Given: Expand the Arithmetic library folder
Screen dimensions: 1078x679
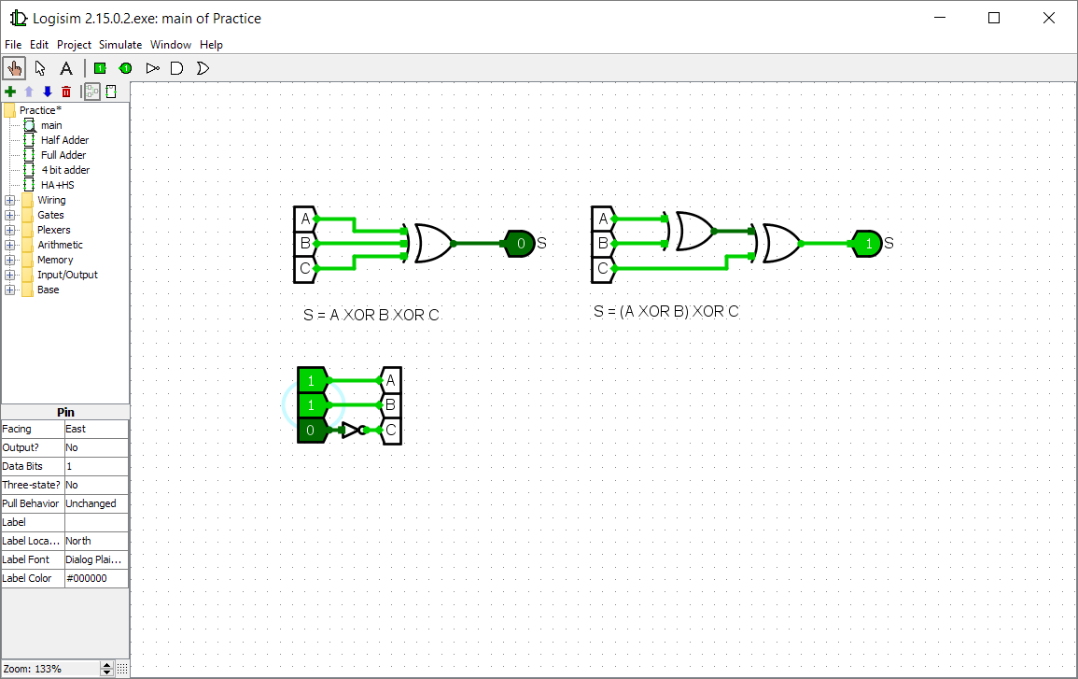Looking at the screenshot, I should point(9,244).
